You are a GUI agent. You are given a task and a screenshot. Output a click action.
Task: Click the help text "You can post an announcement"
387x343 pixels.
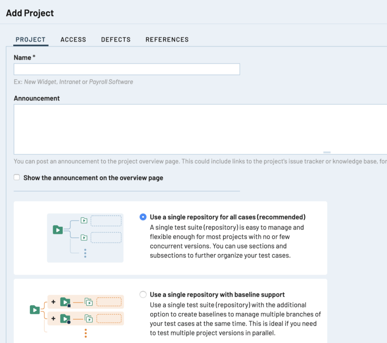(x=200, y=162)
